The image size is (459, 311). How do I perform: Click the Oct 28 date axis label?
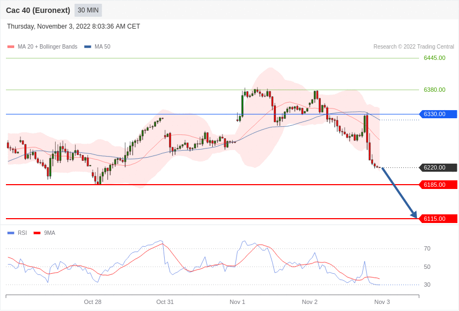tap(93, 302)
